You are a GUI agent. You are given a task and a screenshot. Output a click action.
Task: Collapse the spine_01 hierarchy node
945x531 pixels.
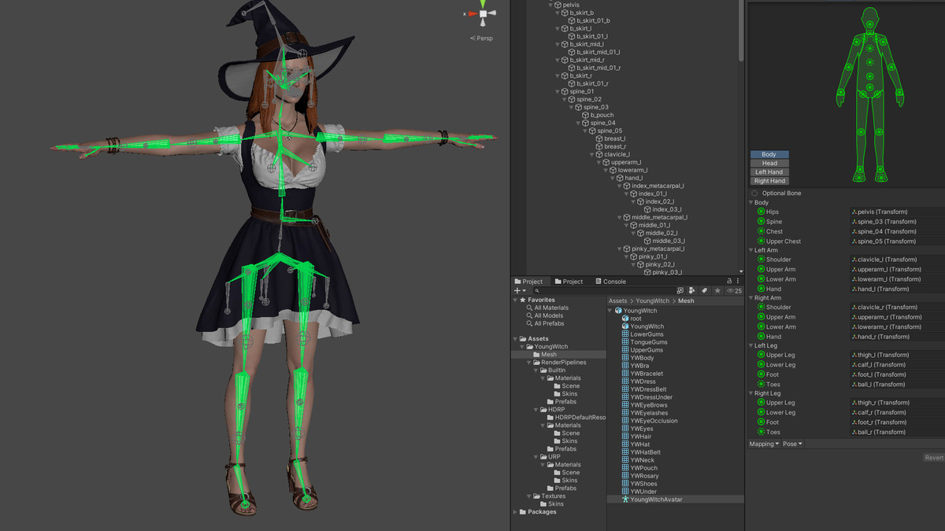558,92
